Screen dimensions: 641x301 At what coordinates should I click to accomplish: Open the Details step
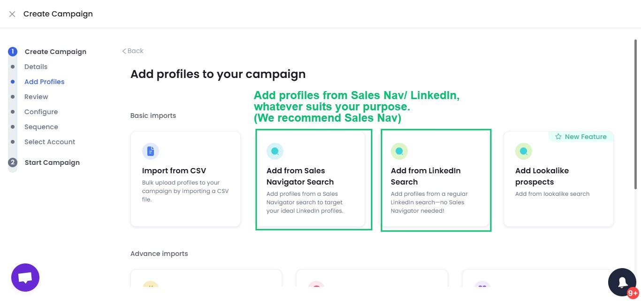[36, 67]
